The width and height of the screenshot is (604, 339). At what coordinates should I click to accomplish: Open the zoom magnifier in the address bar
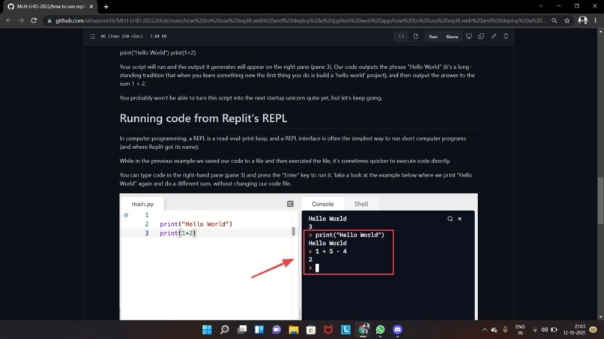[x=555, y=20]
